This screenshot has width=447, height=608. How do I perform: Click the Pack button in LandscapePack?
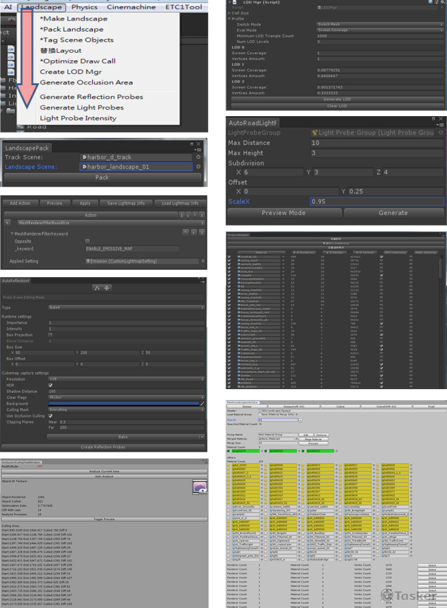point(102,178)
